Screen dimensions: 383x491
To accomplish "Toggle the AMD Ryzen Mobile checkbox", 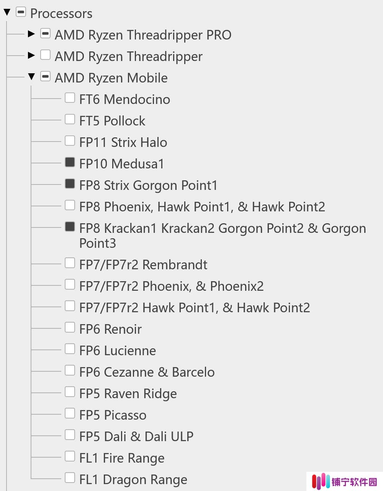I will pyautogui.click(x=45, y=76).
